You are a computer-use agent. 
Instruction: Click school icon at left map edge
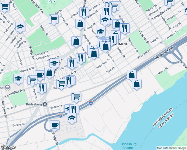[x=7, y=87]
